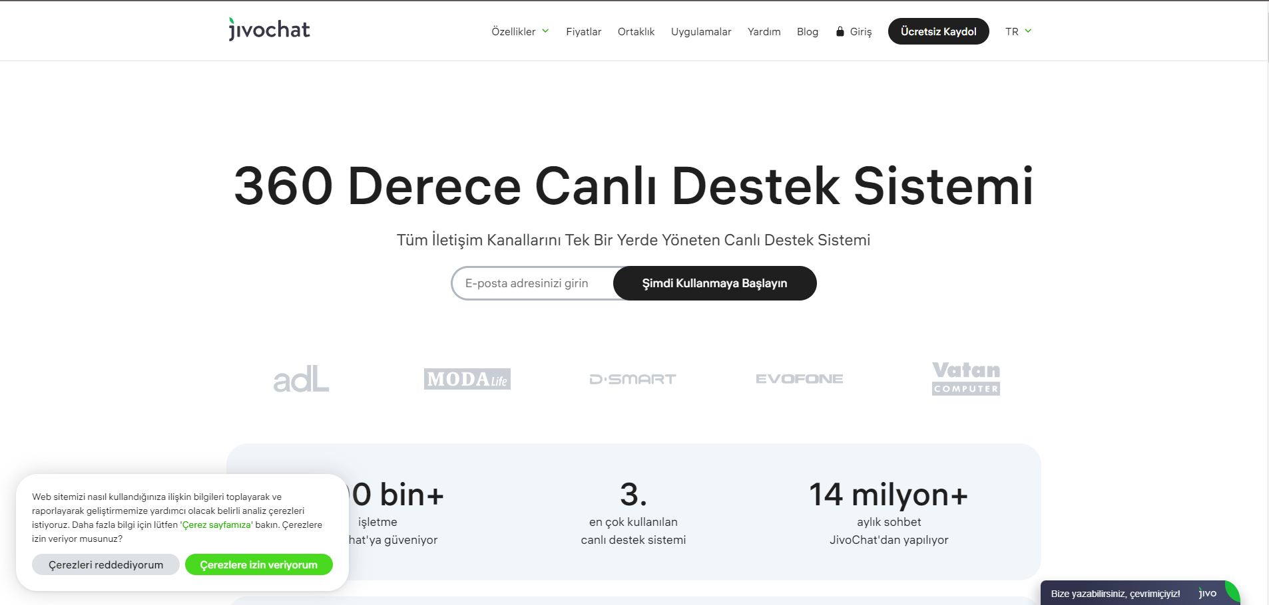1269x605 pixels.
Task: Click the aylık sohbet label
Action: pyautogui.click(x=889, y=522)
